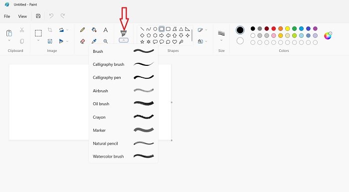Click the Save icon in title bar
This screenshot has width=349, height=192.
point(38,16)
